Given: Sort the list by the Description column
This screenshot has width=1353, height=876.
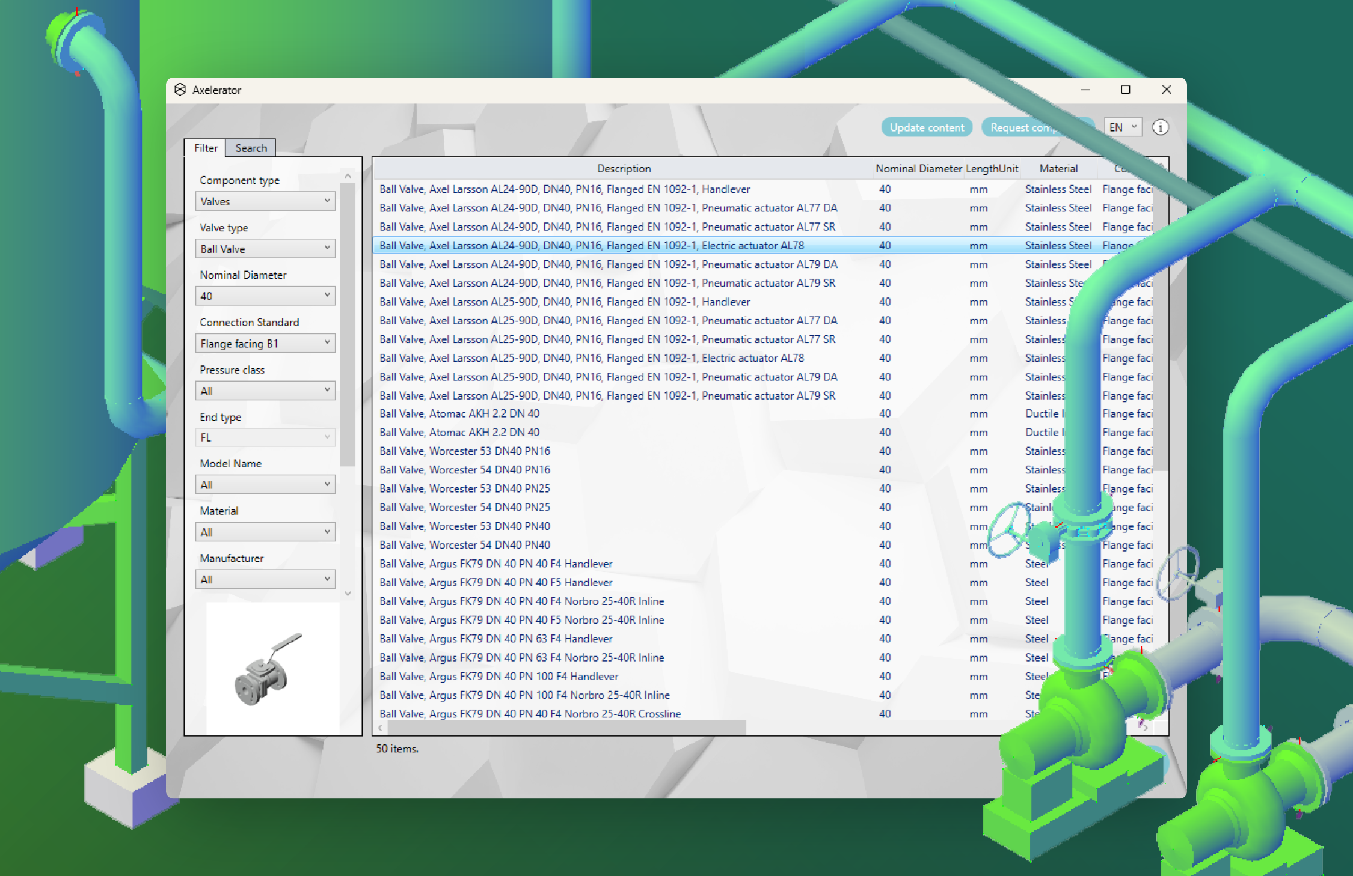Looking at the screenshot, I should 624,169.
